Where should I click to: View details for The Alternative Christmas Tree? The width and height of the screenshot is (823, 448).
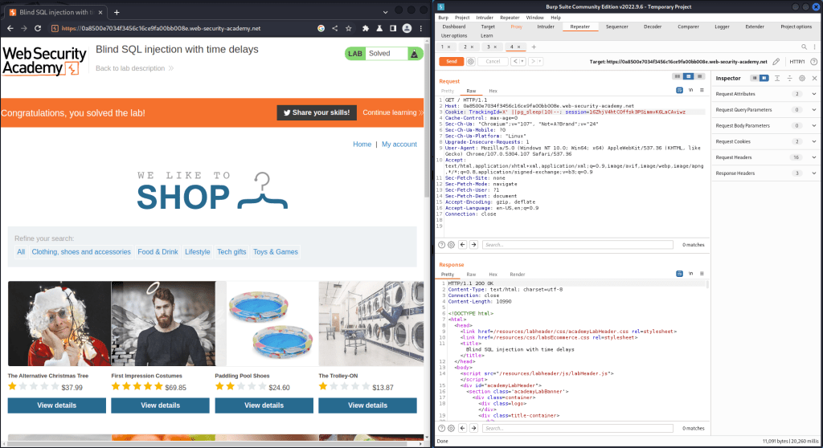point(56,405)
